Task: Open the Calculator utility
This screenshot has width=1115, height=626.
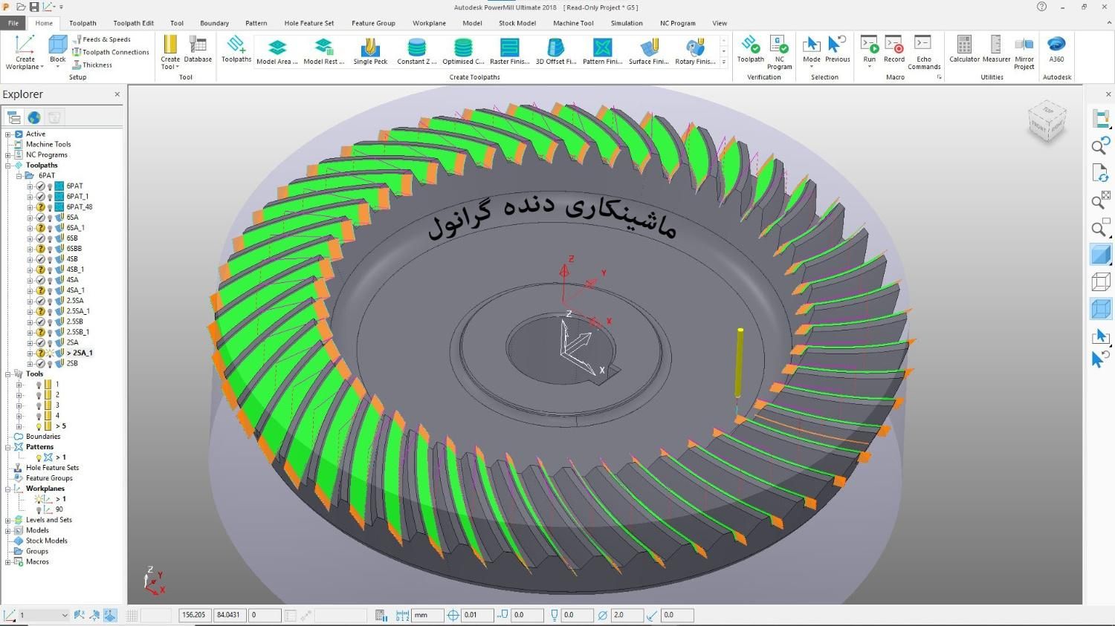Action: coord(964,49)
